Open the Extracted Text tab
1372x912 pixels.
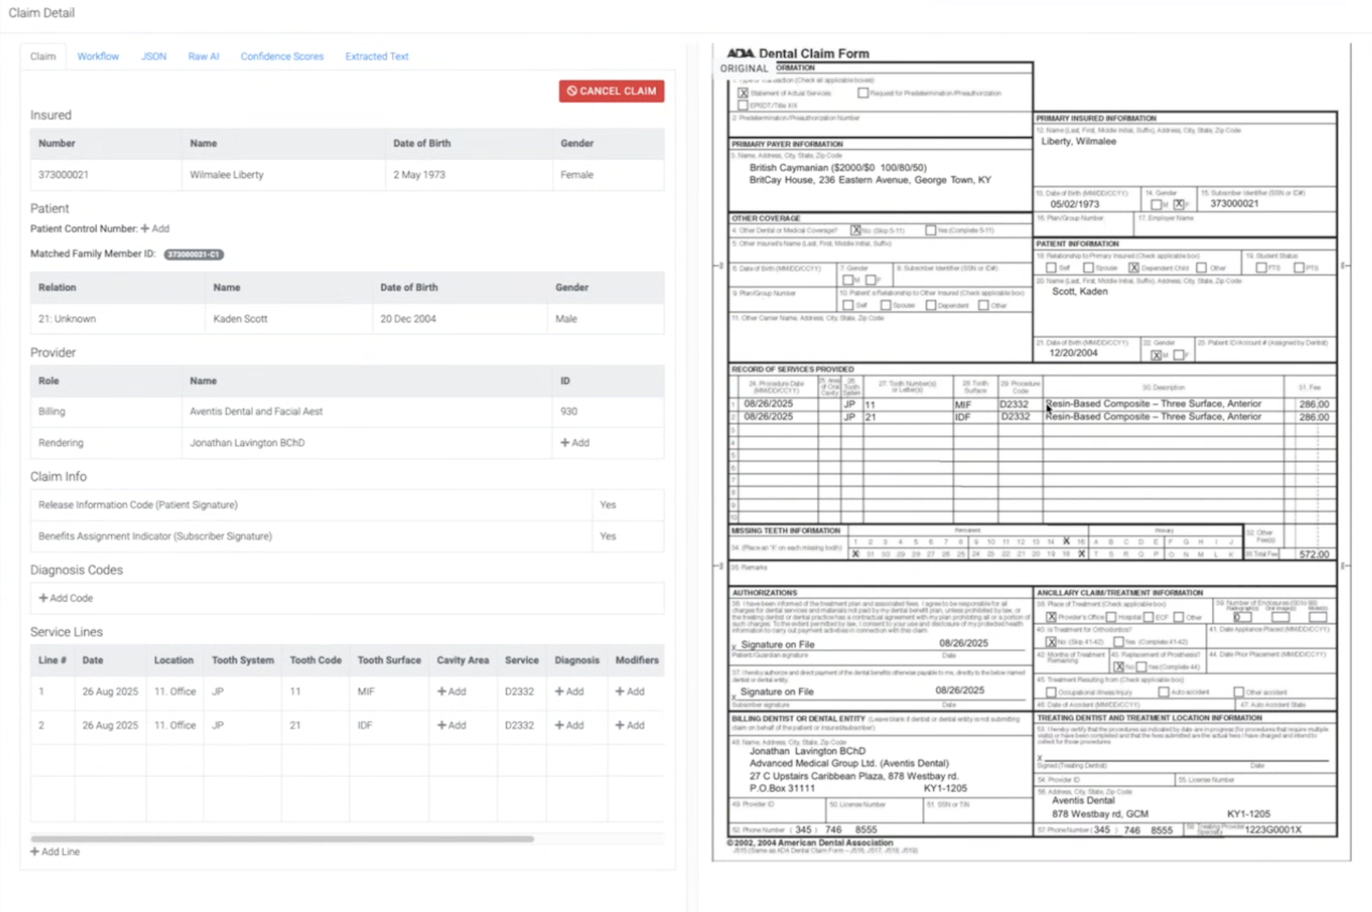coord(376,56)
